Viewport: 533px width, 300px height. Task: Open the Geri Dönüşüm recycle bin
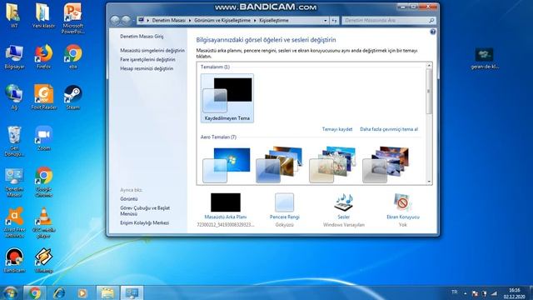click(14, 141)
